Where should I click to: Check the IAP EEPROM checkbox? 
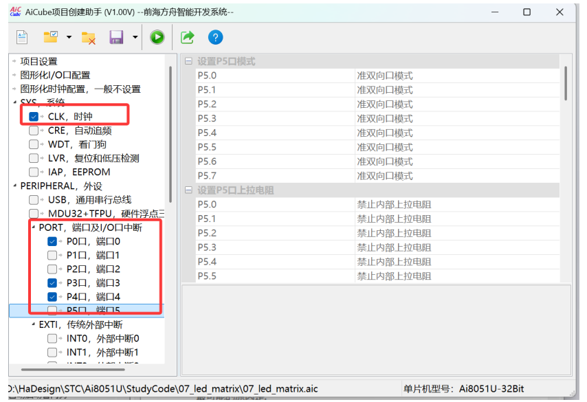[34, 172]
